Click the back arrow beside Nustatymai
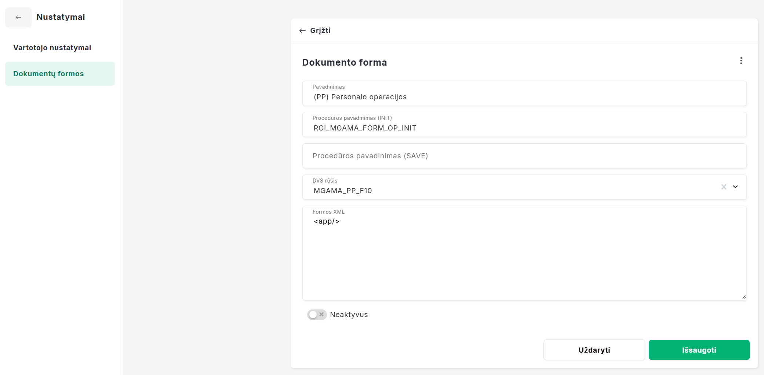Image resolution: width=764 pixels, height=375 pixels. click(x=18, y=17)
